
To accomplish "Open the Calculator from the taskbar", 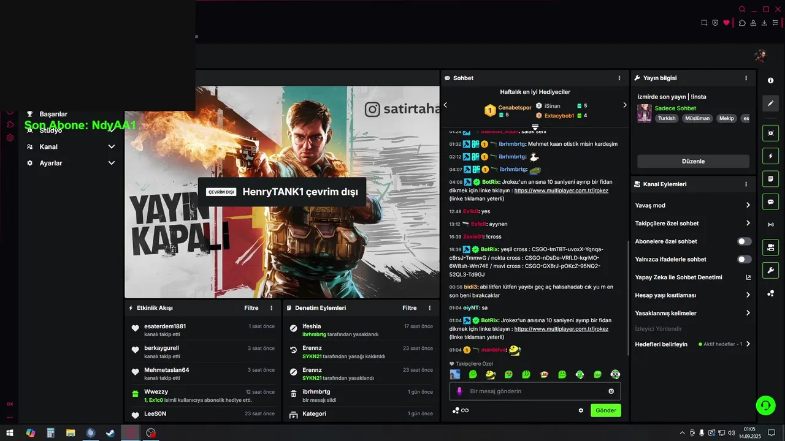I will 50,433.
